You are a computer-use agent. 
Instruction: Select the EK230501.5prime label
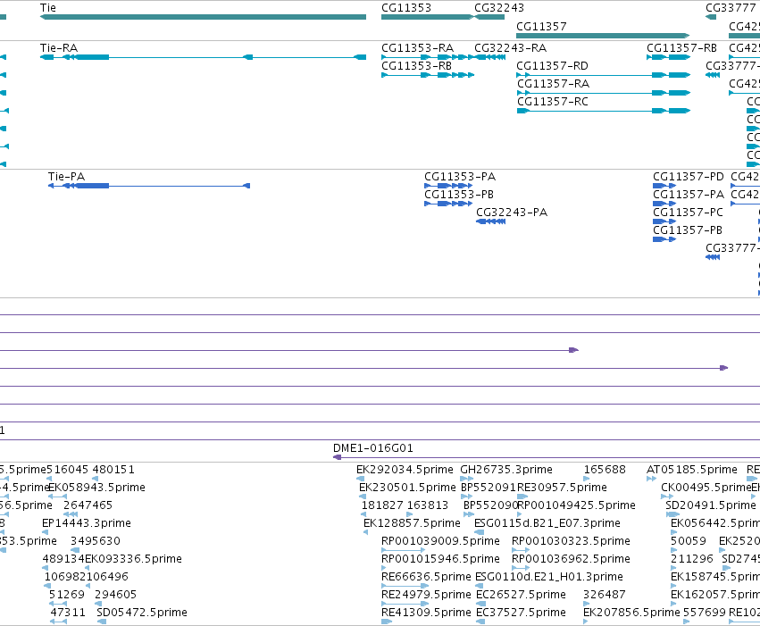(407, 488)
